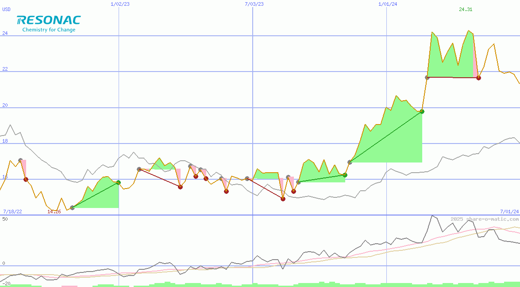The width and height of the screenshot is (520, 287).
Task: Click first red marker near the 7/18/22 start
Action: [x=26, y=179]
